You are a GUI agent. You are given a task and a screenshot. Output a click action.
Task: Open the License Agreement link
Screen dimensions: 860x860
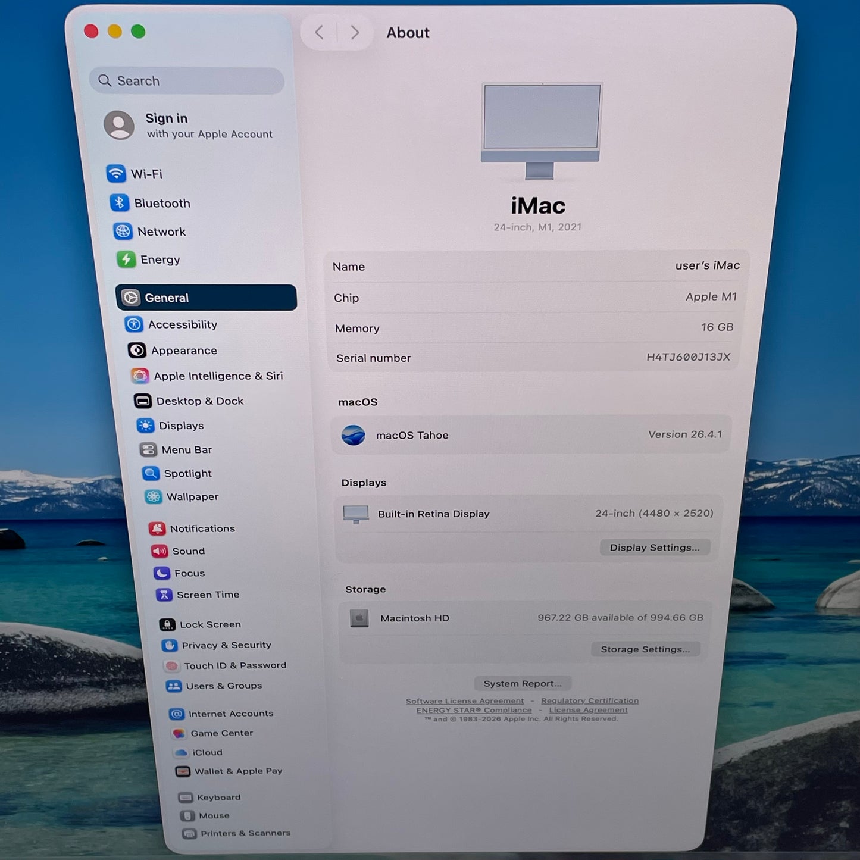588,709
